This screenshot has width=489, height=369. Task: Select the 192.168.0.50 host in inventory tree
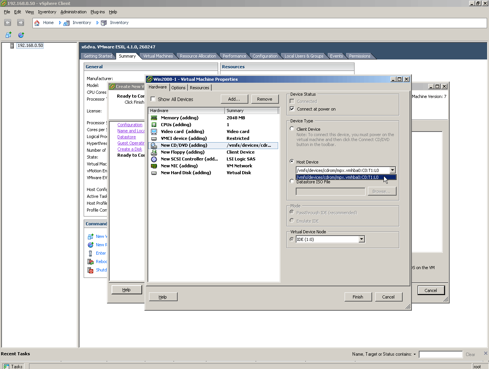pos(30,46)
